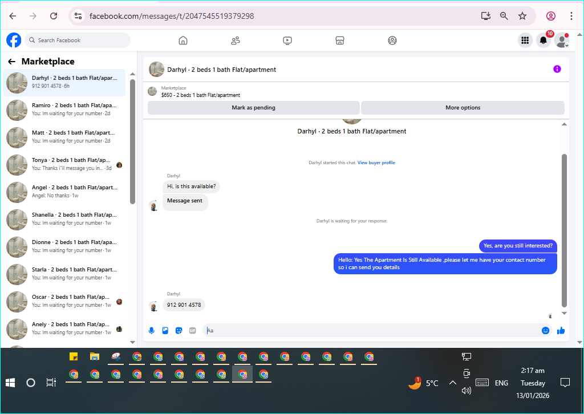Open Starla conversation in list
Screen dimensions: 584x414
point(64,274)
